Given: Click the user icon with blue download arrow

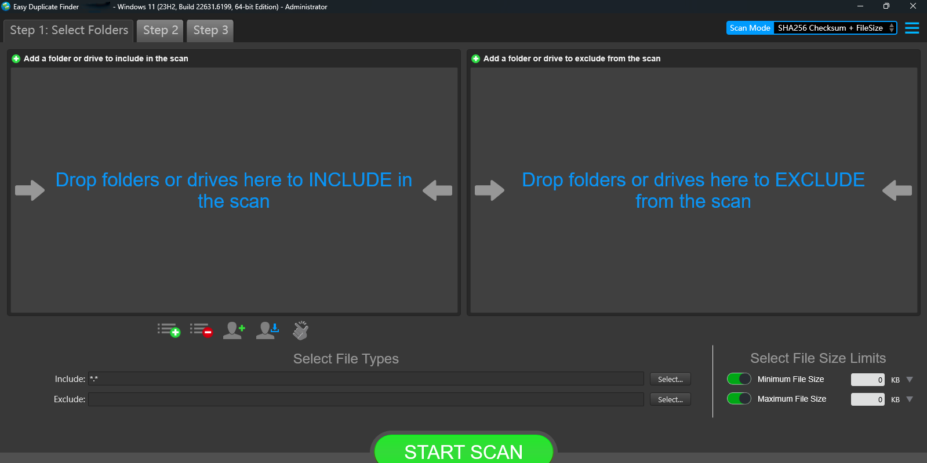Looking at the screenshot, I should (x=267, y=330).
